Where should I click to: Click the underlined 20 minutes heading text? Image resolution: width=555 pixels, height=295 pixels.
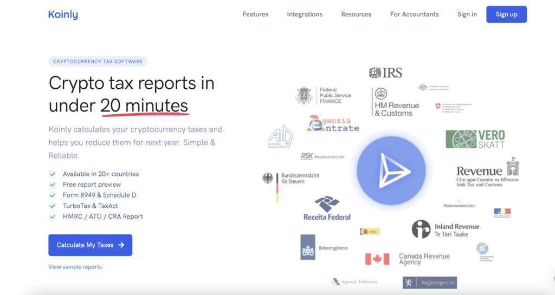click(x=144, y=106)
